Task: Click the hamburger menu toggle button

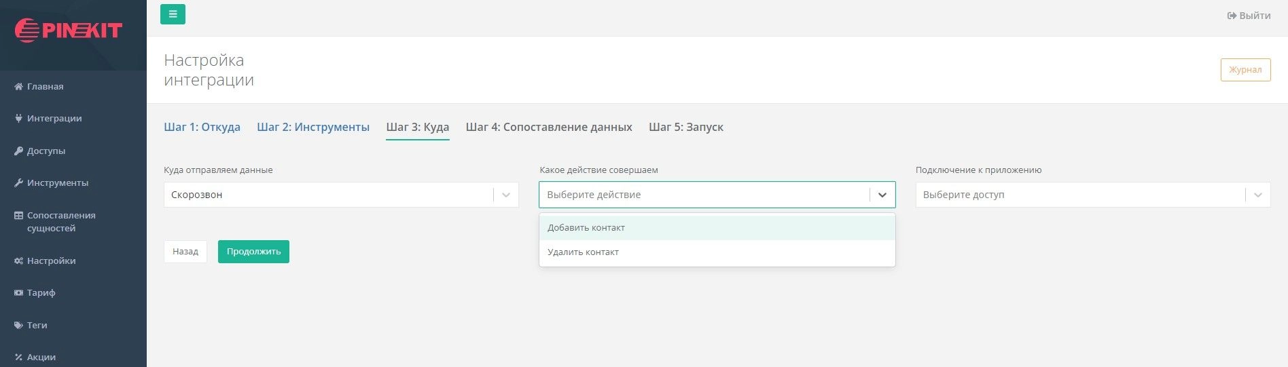Action: 173,14
